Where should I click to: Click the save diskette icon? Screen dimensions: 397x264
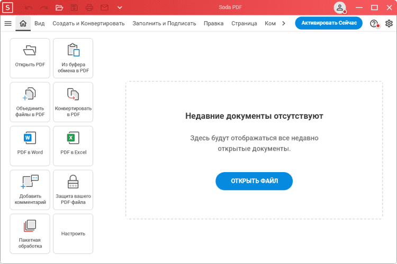coord(74,7)
